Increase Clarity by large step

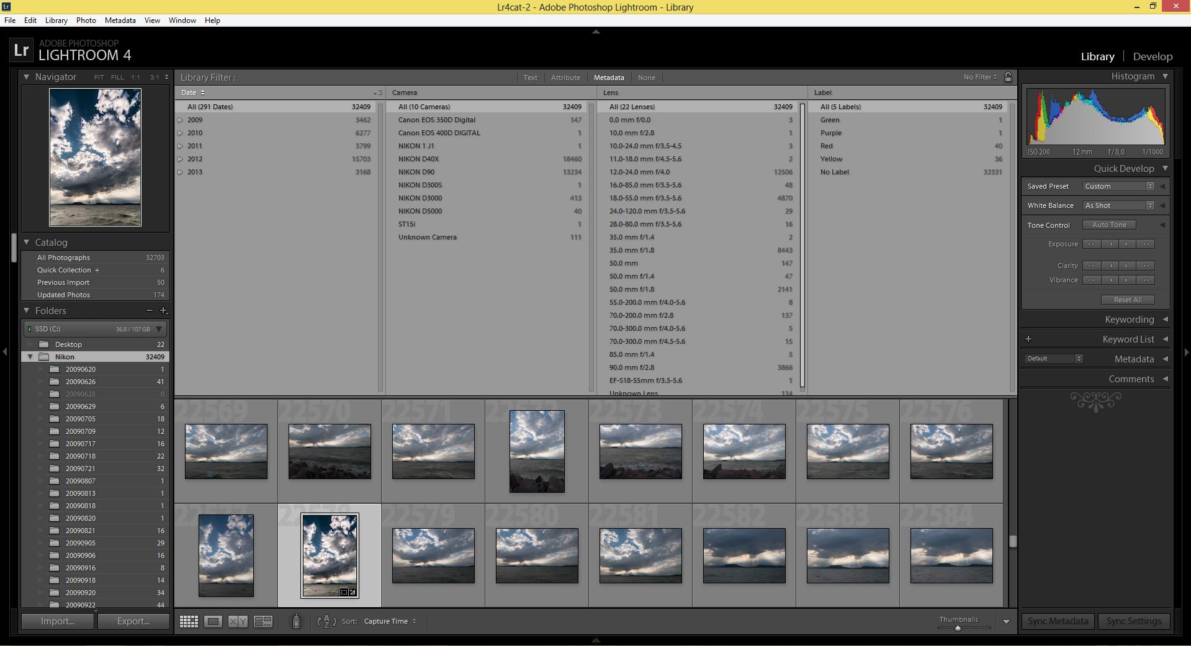1146,266
